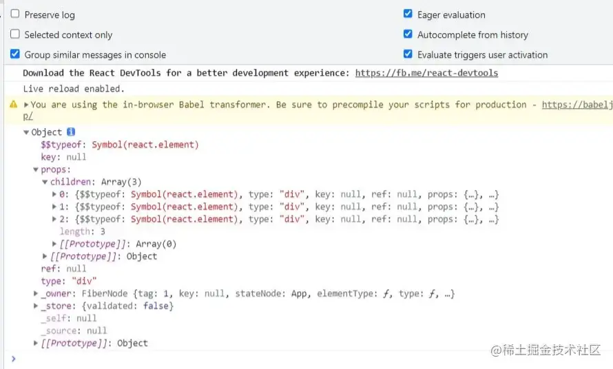Expand the _owner FiberNode entry
This screenshot has height=369, width=613.
[36, 293]
